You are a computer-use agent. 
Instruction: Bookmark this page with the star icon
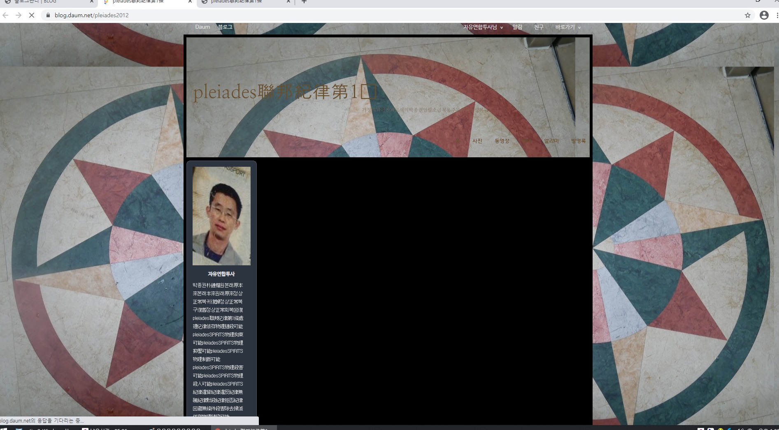[748, 15]
